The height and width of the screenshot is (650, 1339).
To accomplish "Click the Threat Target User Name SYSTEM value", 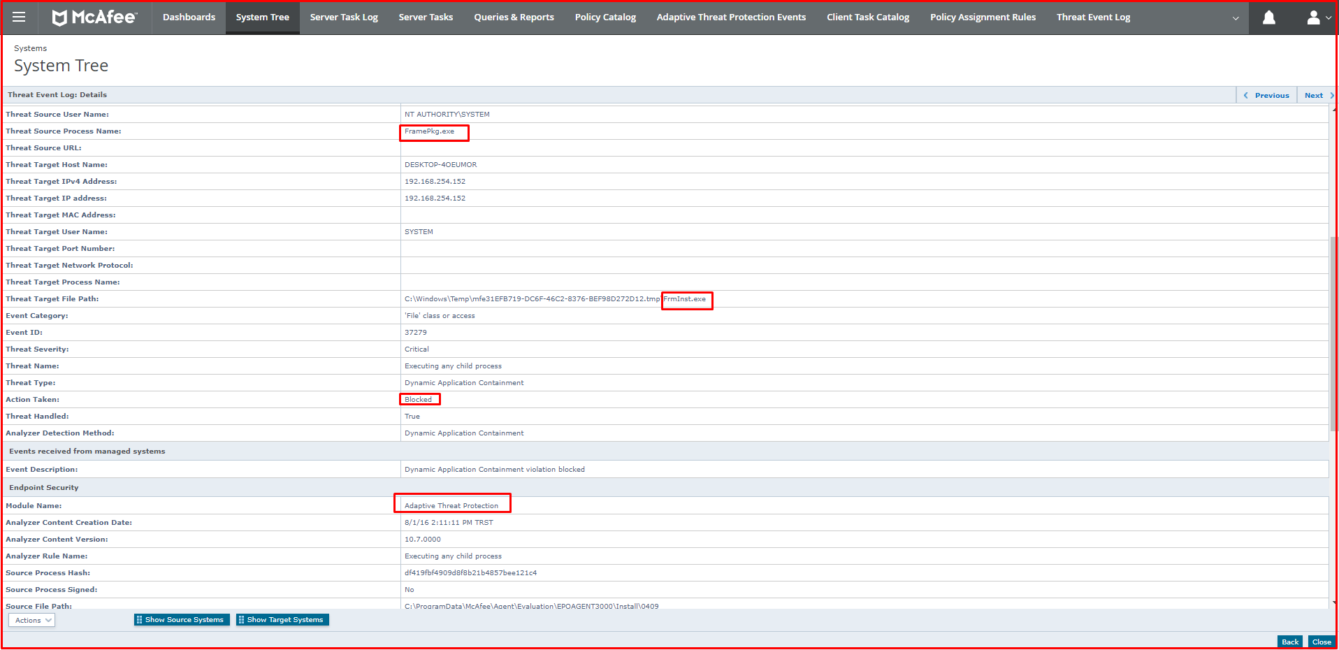I will (419, 232).
